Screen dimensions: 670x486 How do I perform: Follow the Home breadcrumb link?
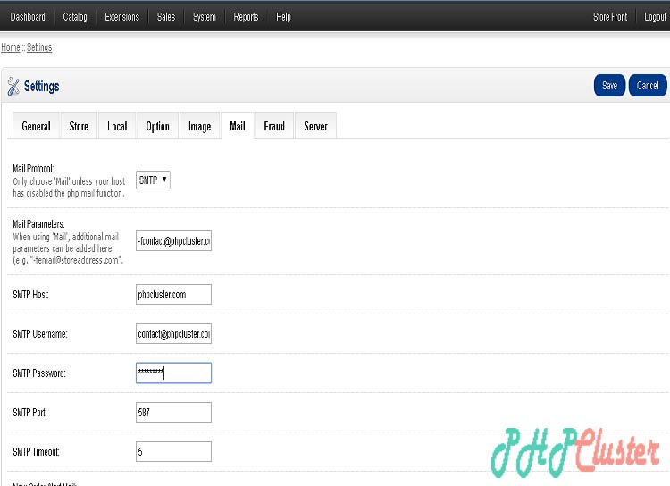(11, 47)
